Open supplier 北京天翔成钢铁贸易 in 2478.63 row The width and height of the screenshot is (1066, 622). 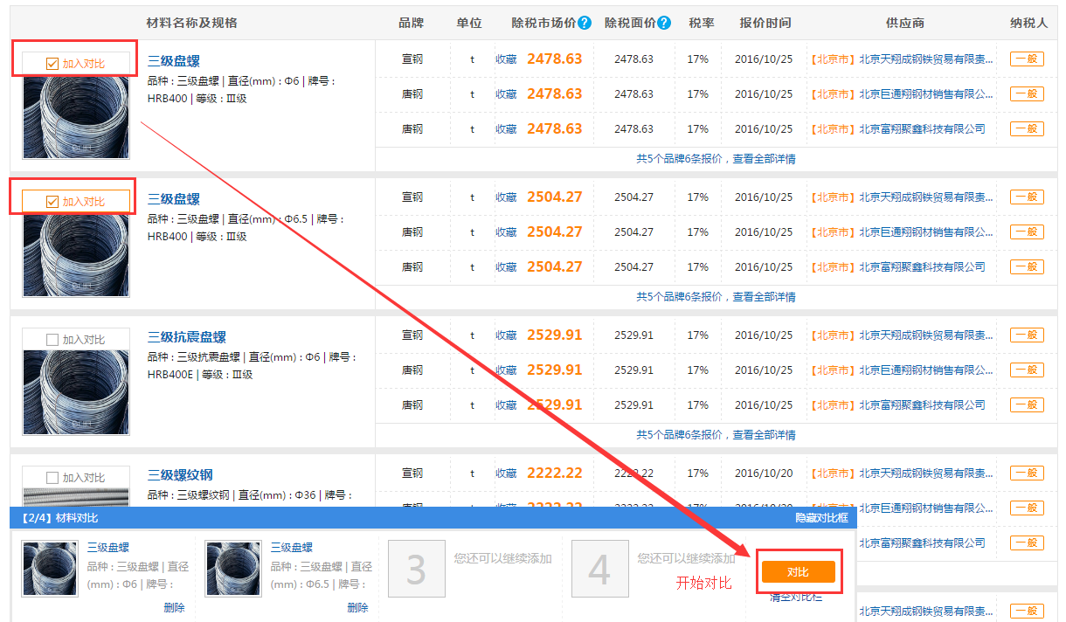[926, 59]
